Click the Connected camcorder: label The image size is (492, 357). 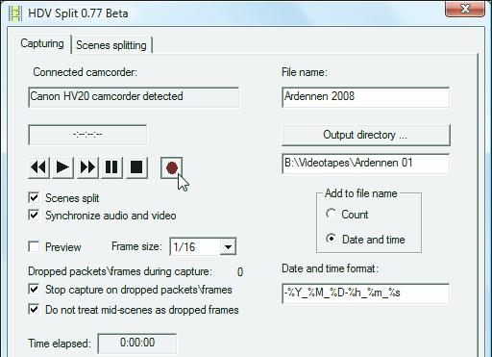pyautogui.click(x=85, y=72)
